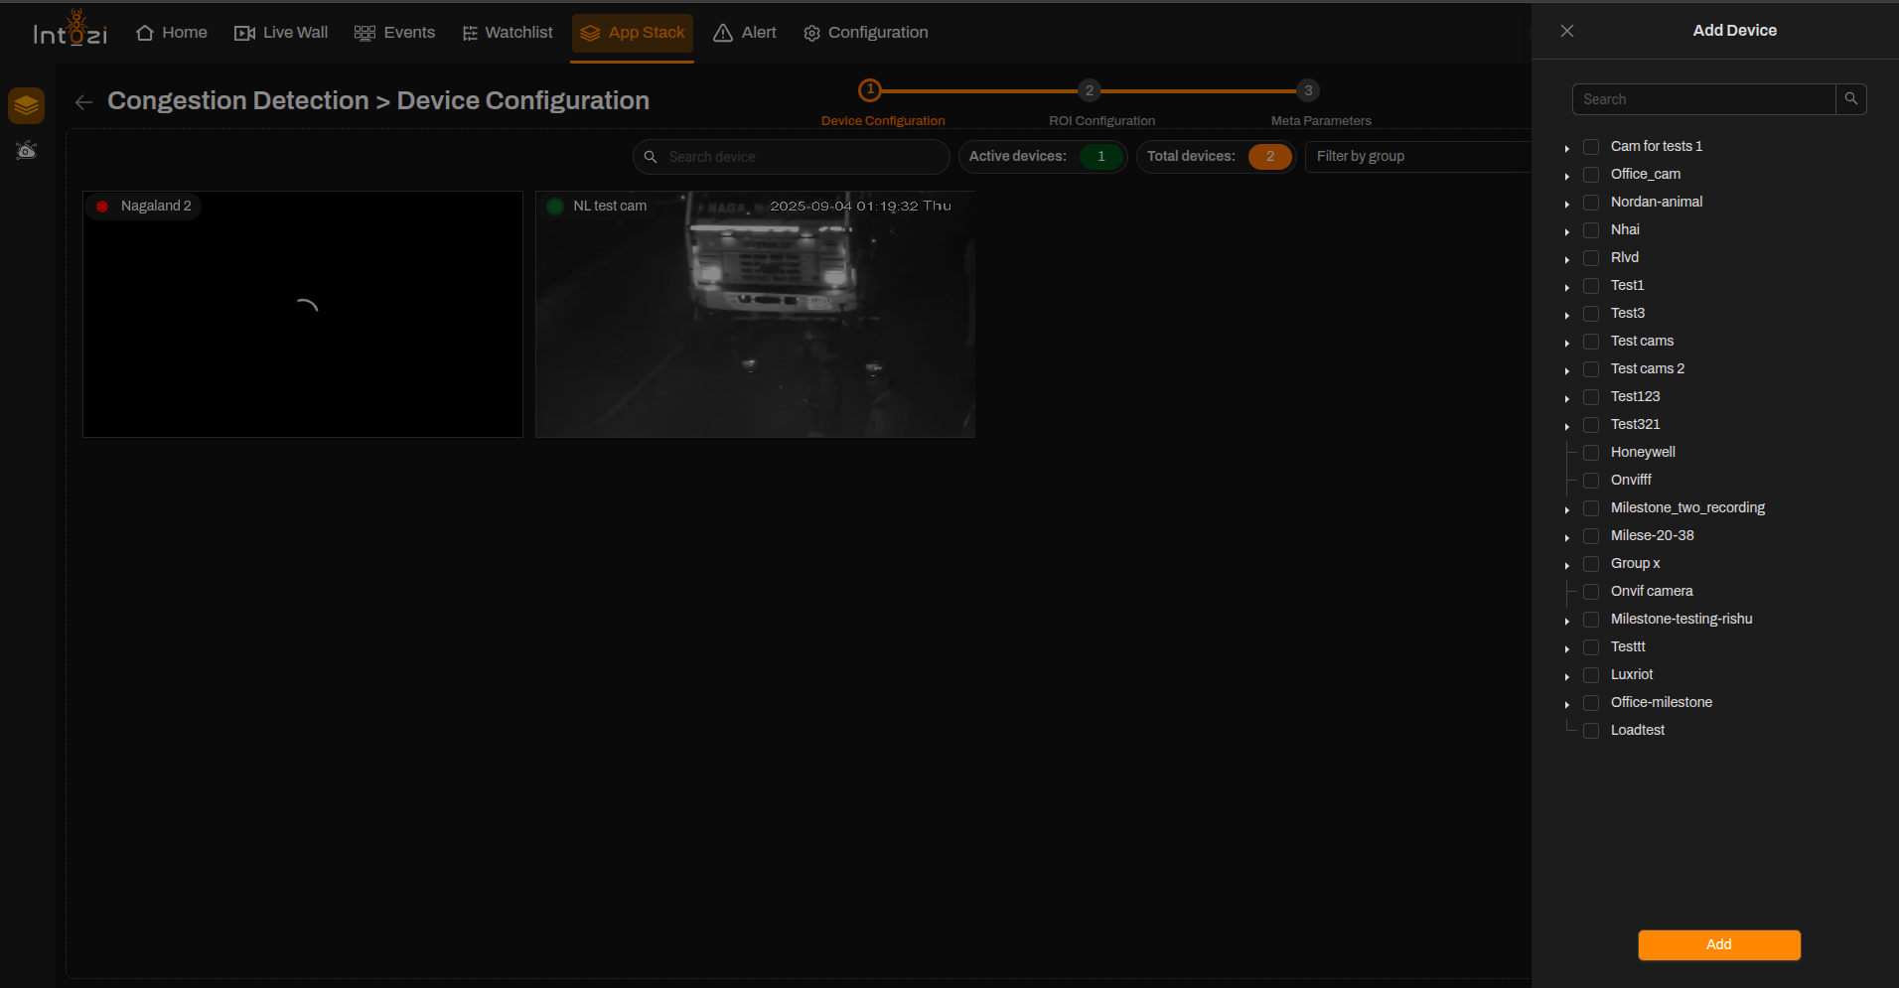Click the red status dot on Nagaland 2
The height and width of the screenshot is (988, 1899).
tap(102, 207)
